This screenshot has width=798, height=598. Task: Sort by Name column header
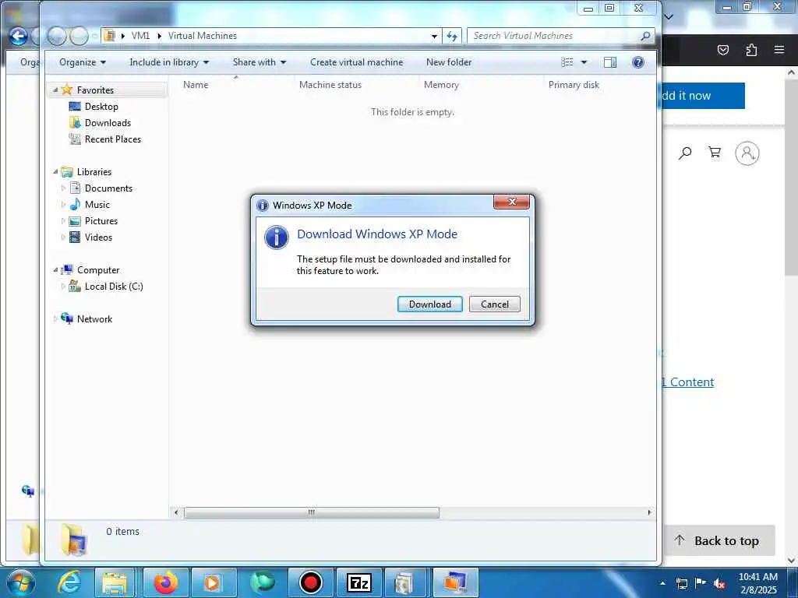click(196, 85)
